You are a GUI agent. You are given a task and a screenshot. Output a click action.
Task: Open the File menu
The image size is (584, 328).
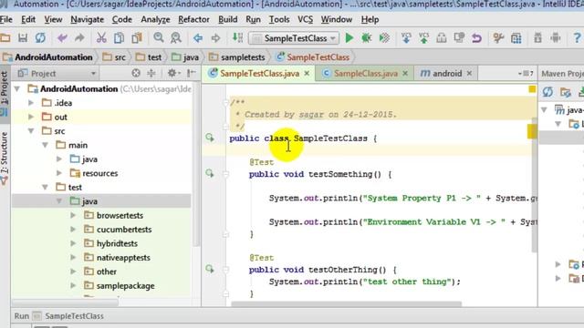[6, 19]
